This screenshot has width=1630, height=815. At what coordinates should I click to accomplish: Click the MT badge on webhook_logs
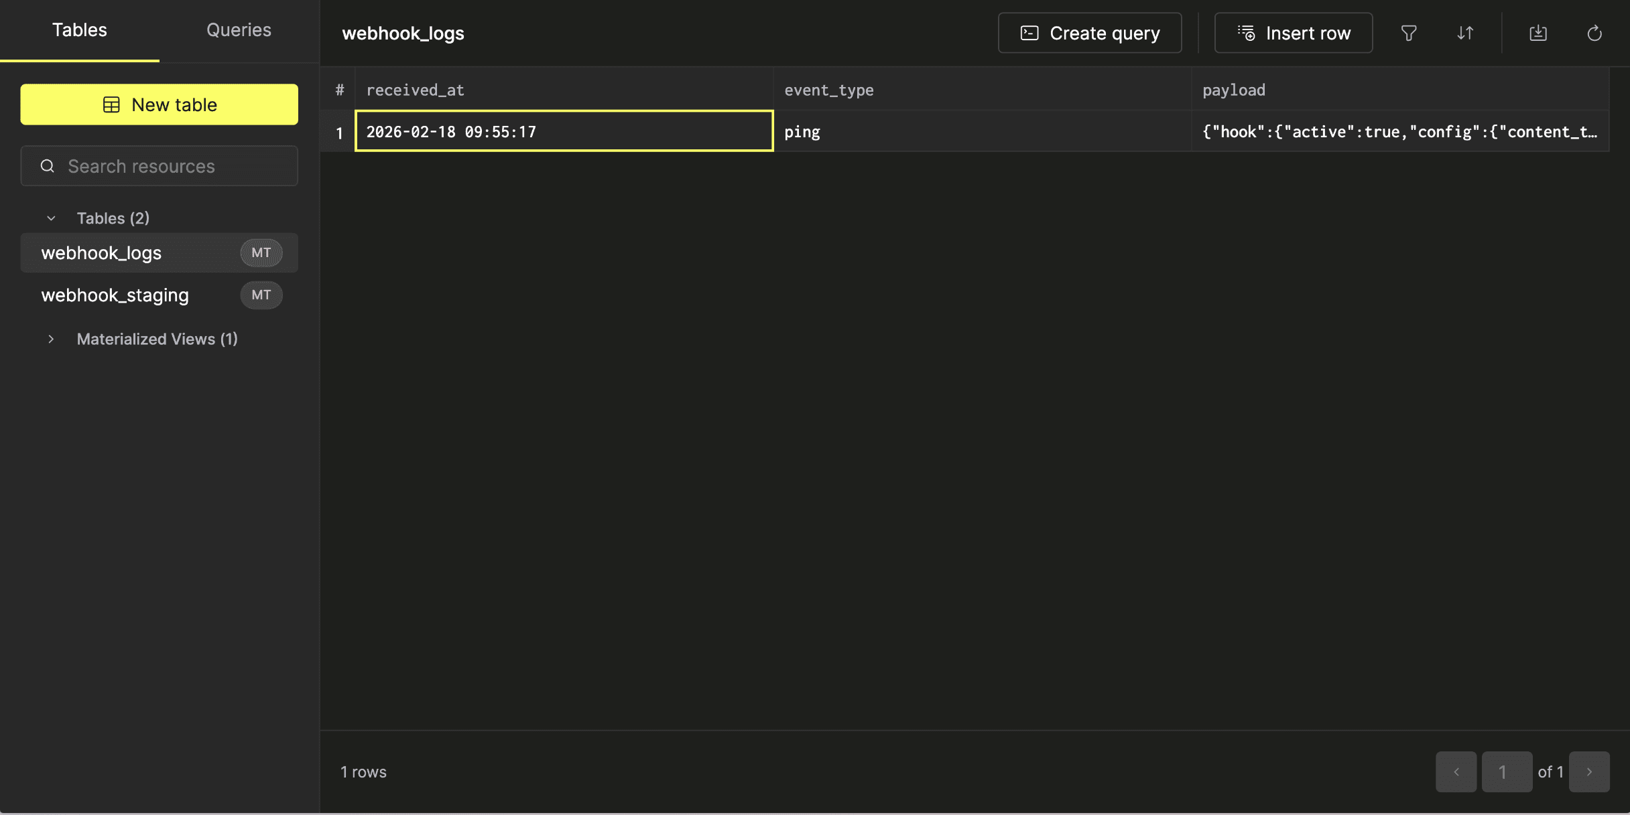coord(261,252)
